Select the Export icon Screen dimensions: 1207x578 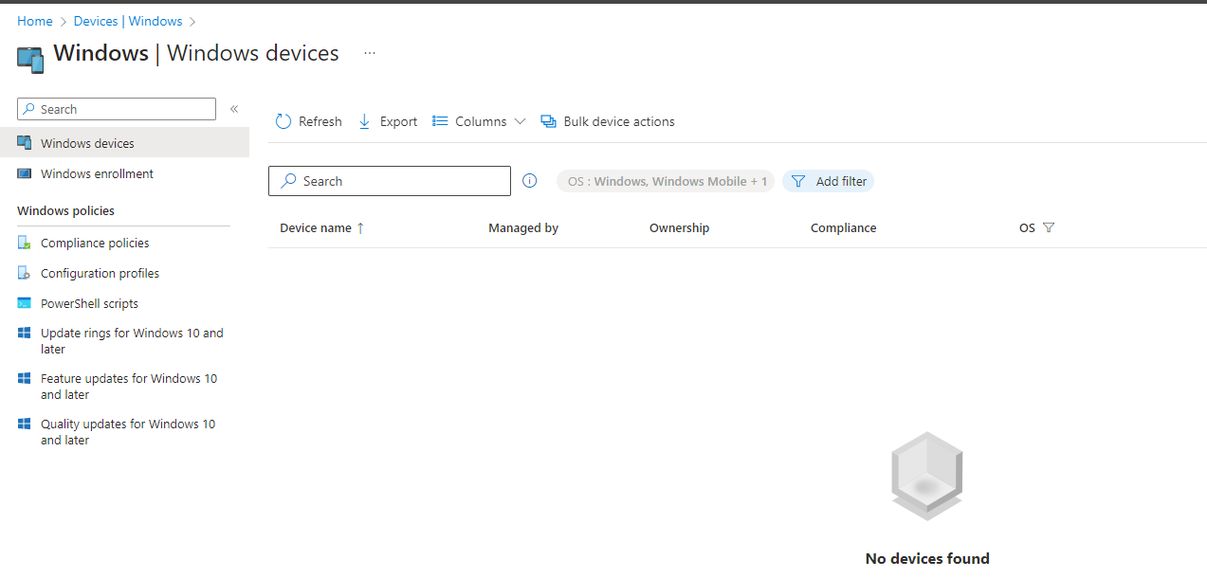364,121
